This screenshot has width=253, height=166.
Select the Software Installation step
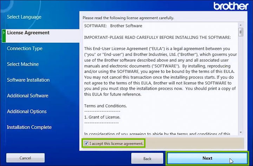pos(28,80)
